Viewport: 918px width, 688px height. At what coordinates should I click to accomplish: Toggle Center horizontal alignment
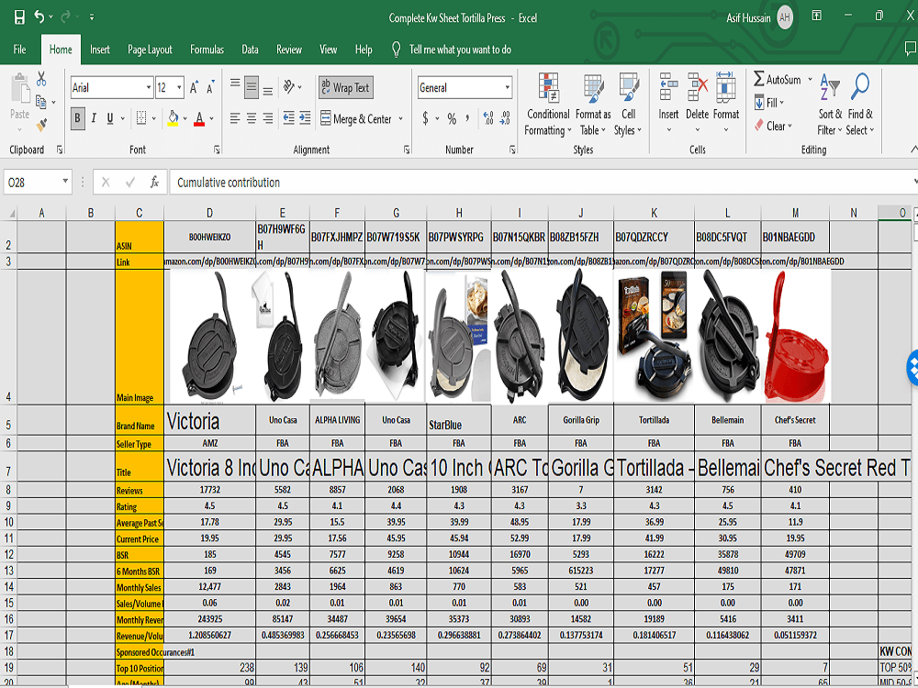[x=252, y=118]
